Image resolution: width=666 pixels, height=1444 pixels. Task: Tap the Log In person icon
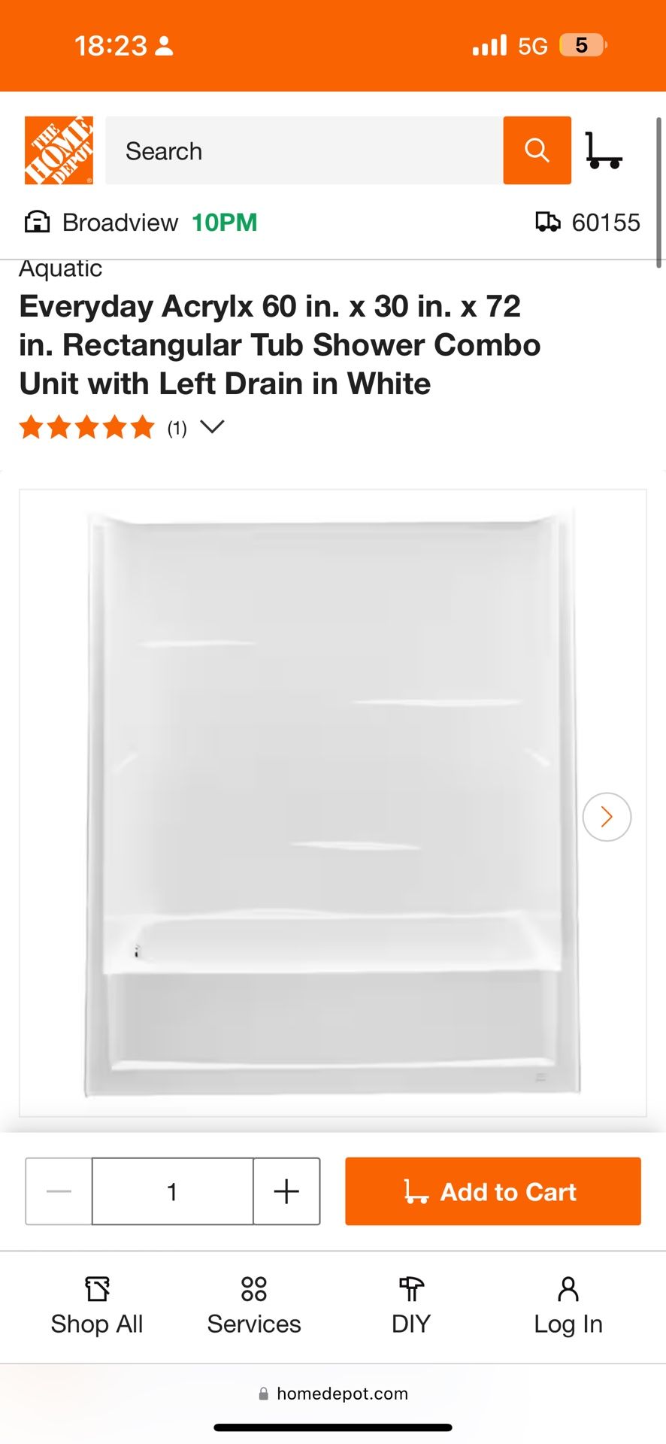pos(568,1289)
